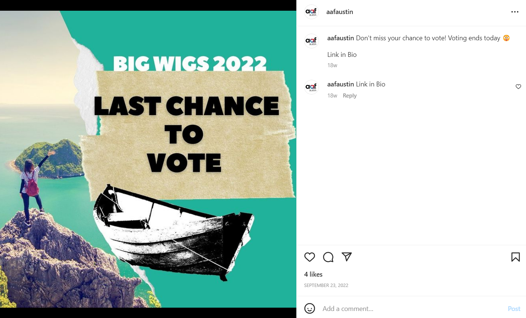Click the Post comment button
Viewport: 526px width, 318px height.
514,309
